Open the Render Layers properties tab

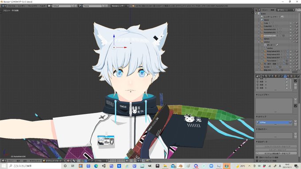coord(266,76)
